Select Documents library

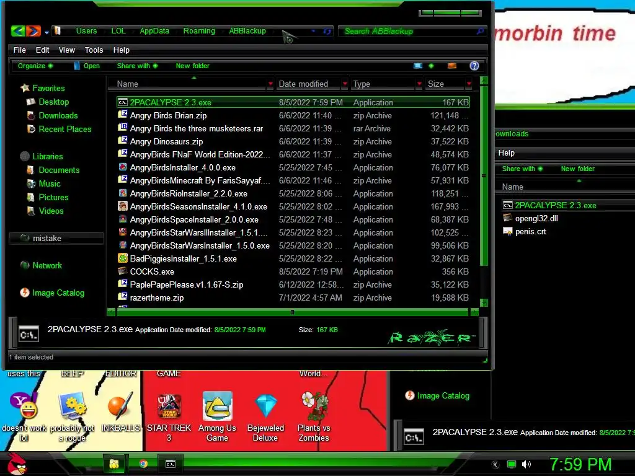click(53, 170)
